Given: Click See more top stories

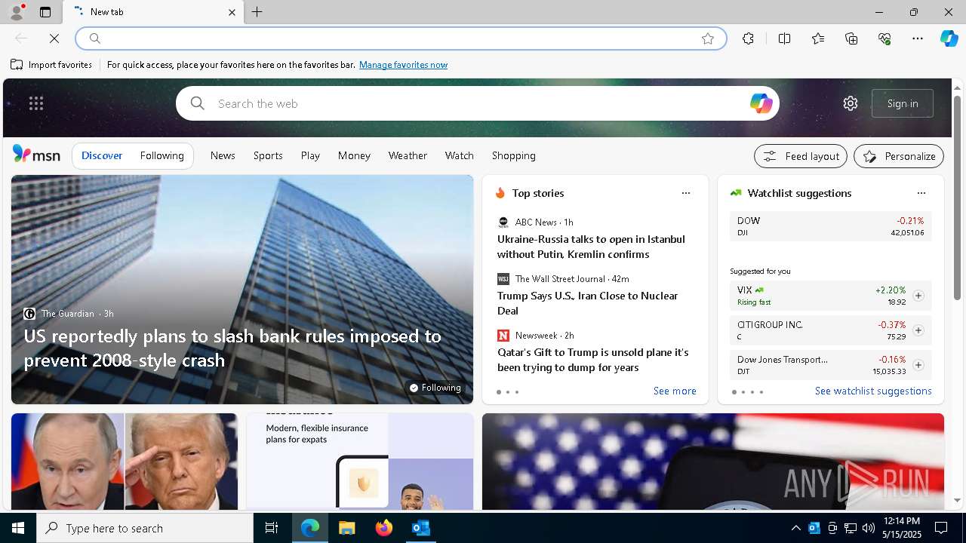Looking at the screenshot, I should 675,391.
